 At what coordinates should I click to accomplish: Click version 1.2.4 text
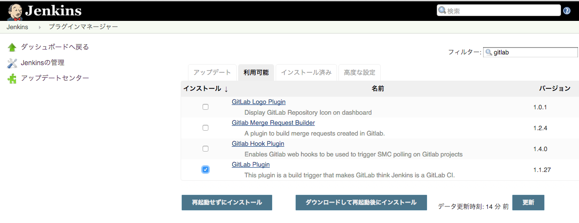click(540, 128)
